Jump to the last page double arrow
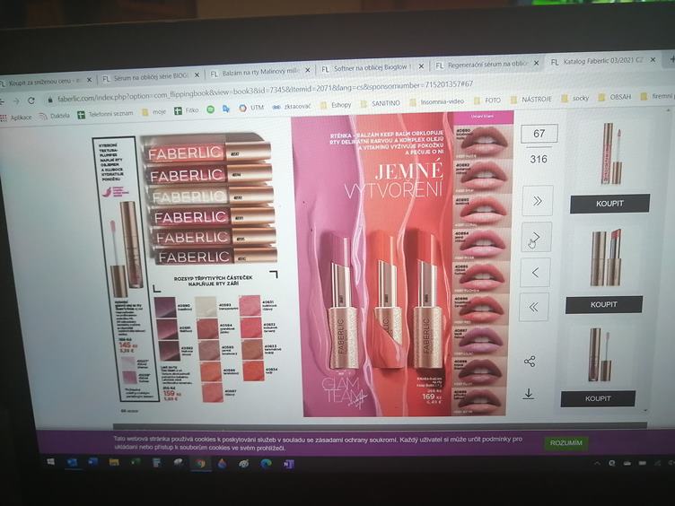The width and height of the screenshot is (675, 506). (x=538, y=201)
